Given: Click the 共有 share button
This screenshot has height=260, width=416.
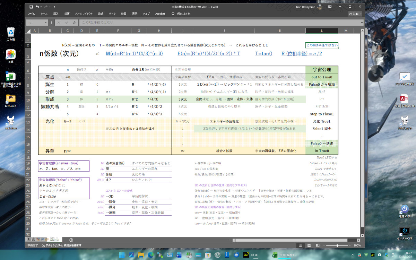Looking at the screenshot, I should point(355,14).
